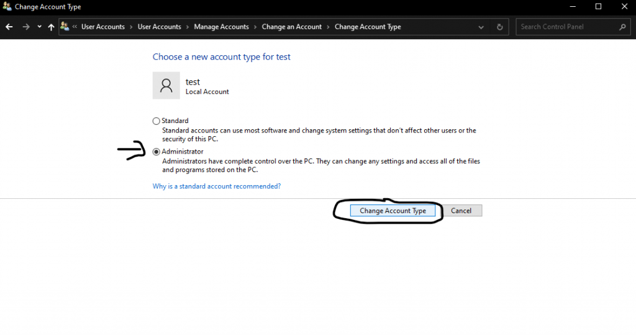The image size is (636, 335).
Task: Select the Standard account type
Action: (156, 121)
